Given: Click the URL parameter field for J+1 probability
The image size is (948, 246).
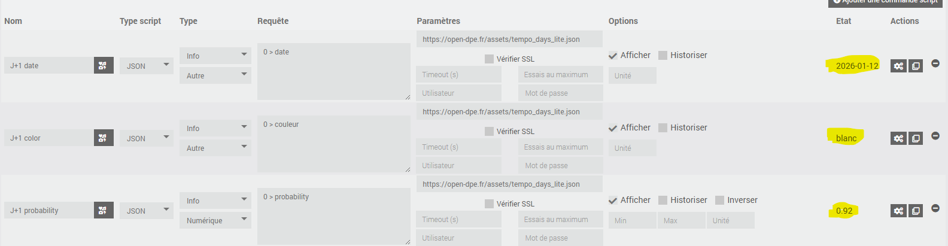Looking at the screenshot, I should point(509,184).
